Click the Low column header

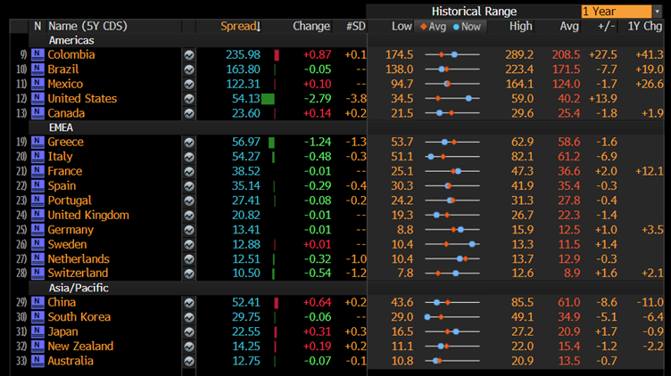(x=402, y=26)
